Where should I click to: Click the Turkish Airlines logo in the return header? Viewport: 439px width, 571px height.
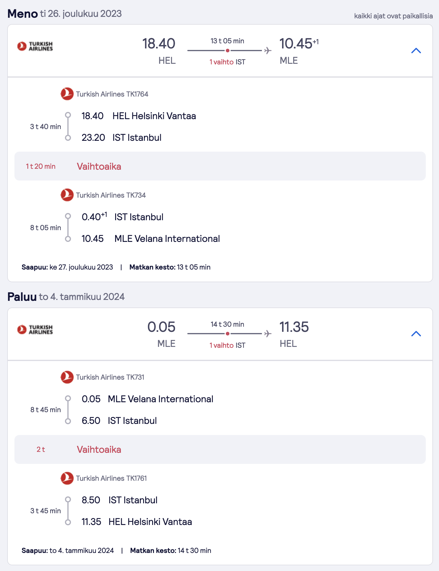click(35, 329)
